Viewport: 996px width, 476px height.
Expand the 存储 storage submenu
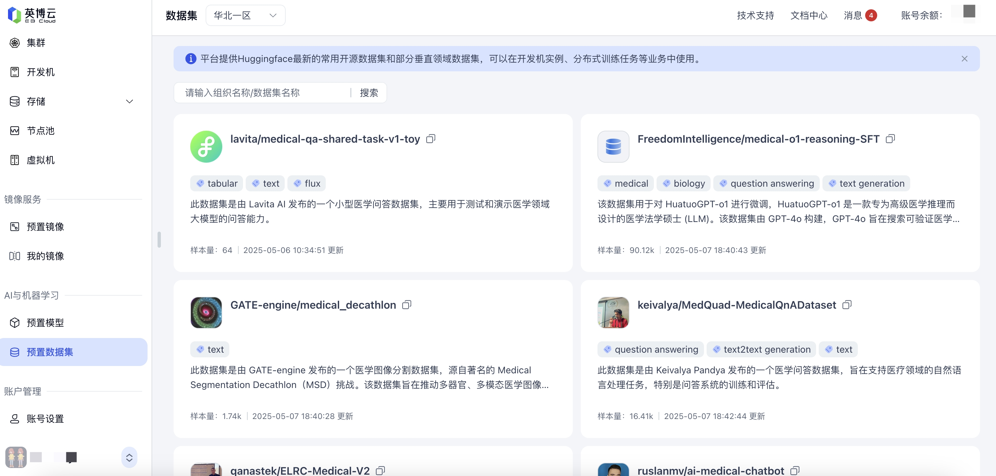pos(130,102)
